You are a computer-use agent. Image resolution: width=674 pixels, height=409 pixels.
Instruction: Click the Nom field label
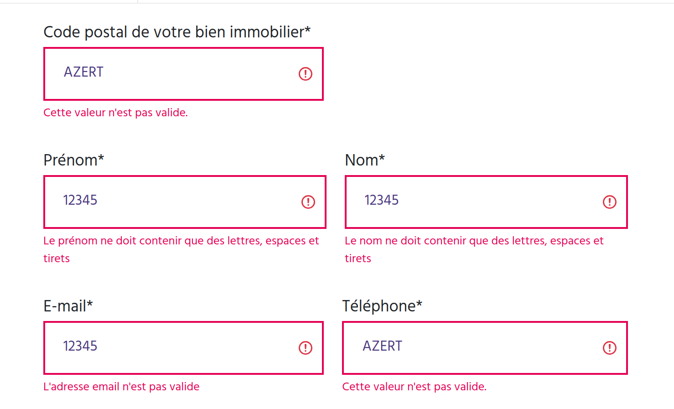(x=365, y=160)
